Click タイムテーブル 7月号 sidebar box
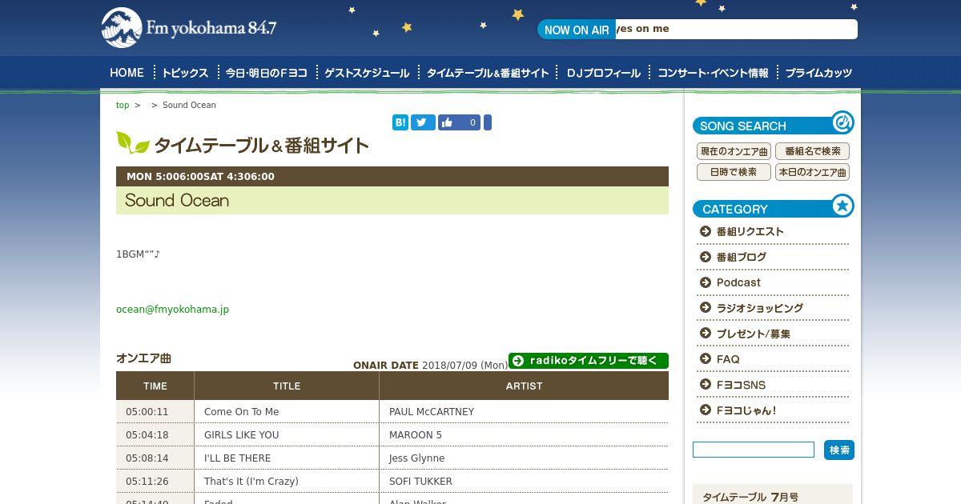Image resolution: width=961 pixels, height=504 pixels. tap(773, 494)
